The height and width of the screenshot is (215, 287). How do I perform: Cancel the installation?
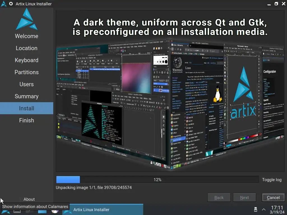pos(273,197)
